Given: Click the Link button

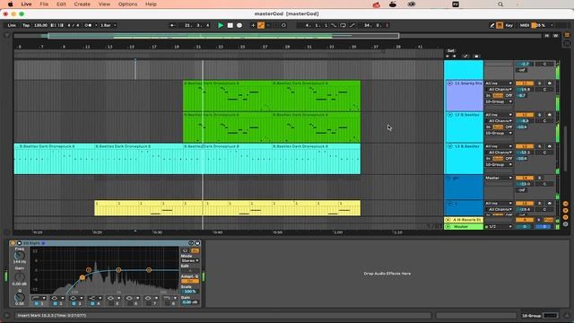Looking at the screenshot, I should (x=12, y=25).
